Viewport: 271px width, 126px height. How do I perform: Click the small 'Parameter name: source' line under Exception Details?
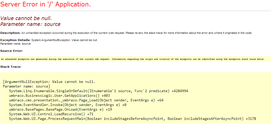[x=15, y=44]
